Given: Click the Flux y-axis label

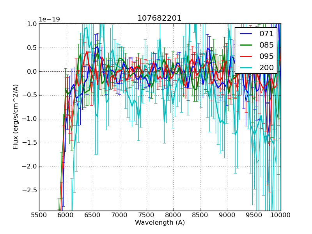Looking at the screenshot, I should coord(16,117).
